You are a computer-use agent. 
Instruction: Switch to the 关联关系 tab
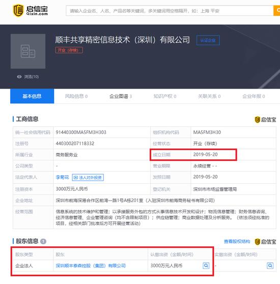tap(209, 96)
